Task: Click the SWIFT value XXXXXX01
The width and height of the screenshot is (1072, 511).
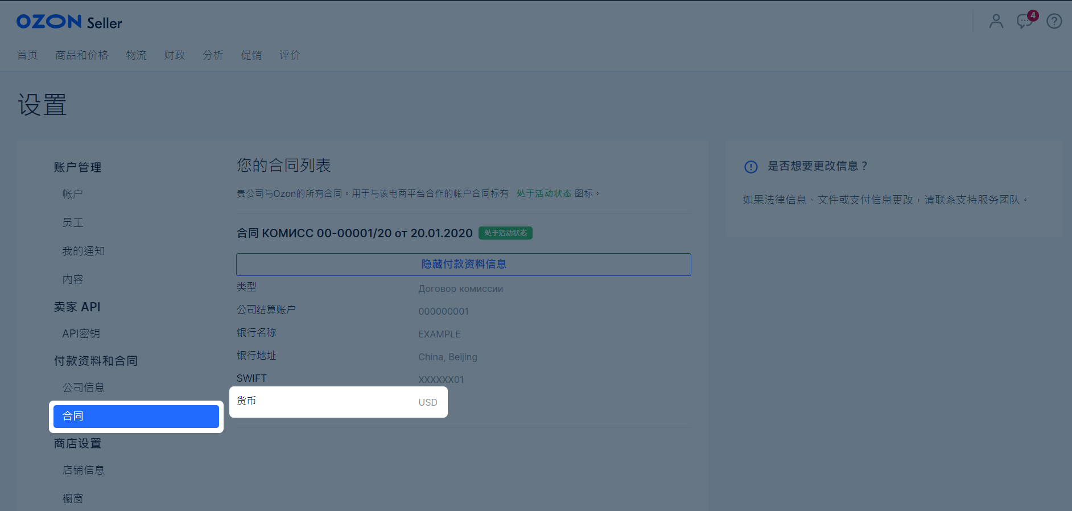Action: (x=441, y=380)
